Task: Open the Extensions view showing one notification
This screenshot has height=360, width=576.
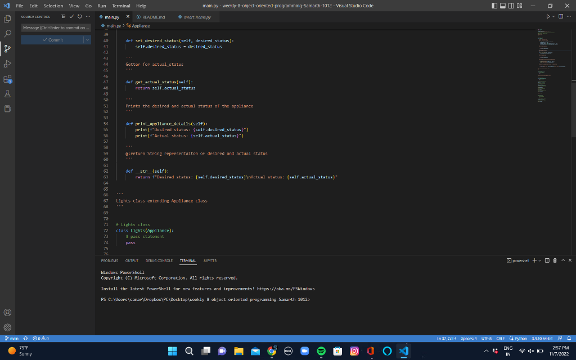Action: point(7,79)
